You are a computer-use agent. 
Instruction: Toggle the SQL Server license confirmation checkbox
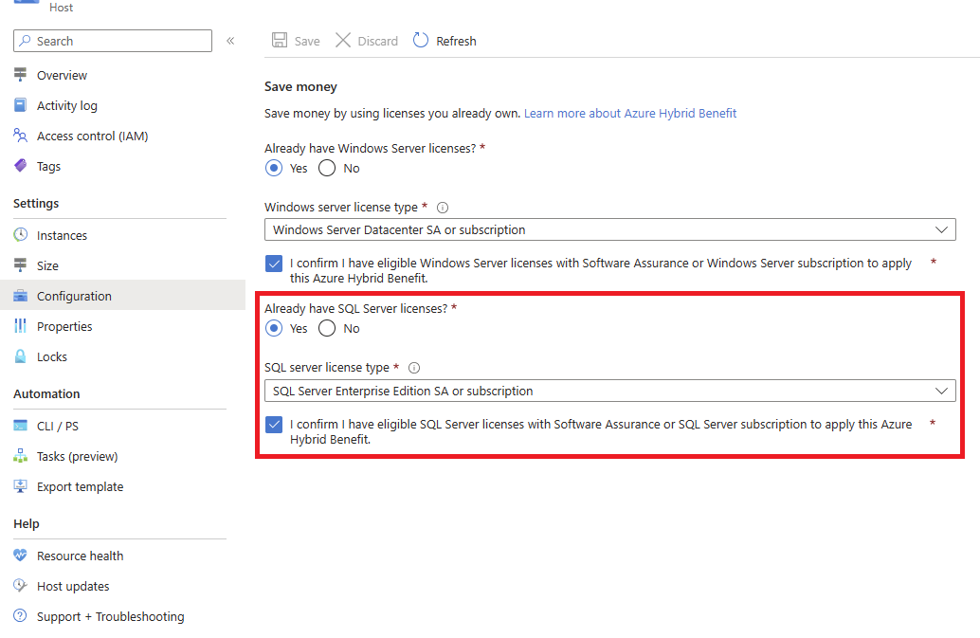pyautogui.click(x=274, y=425)
